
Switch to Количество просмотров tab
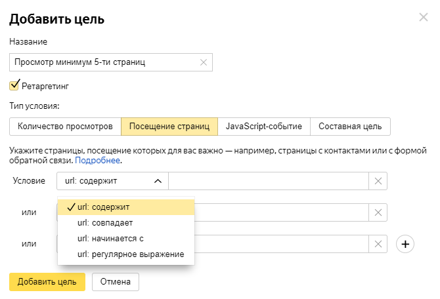[x=65, y=126]
